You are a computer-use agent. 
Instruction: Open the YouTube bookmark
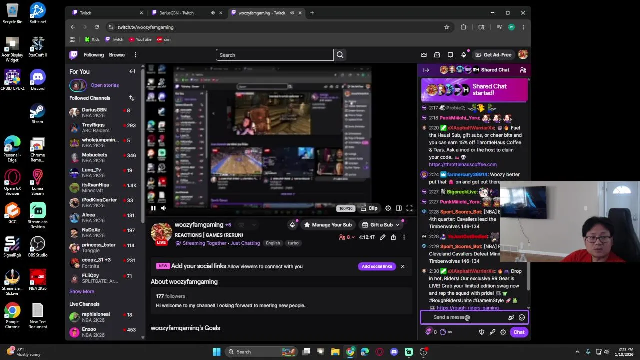[x=140, y=39]
